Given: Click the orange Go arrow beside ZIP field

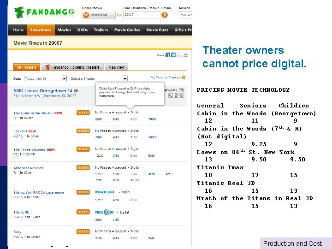Looking at the screenshot, I should [165, 15].
